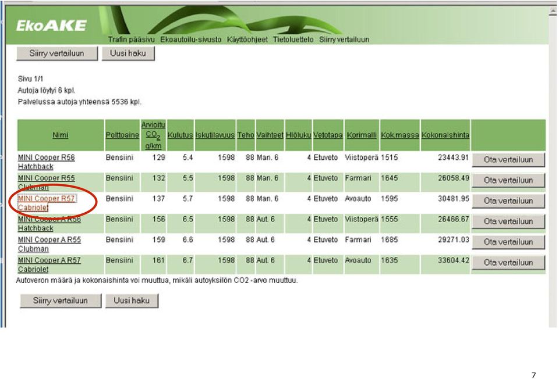Screen dimensions: 559x379
Task: Click the EkoAKE logo
Action: point(51,26)
